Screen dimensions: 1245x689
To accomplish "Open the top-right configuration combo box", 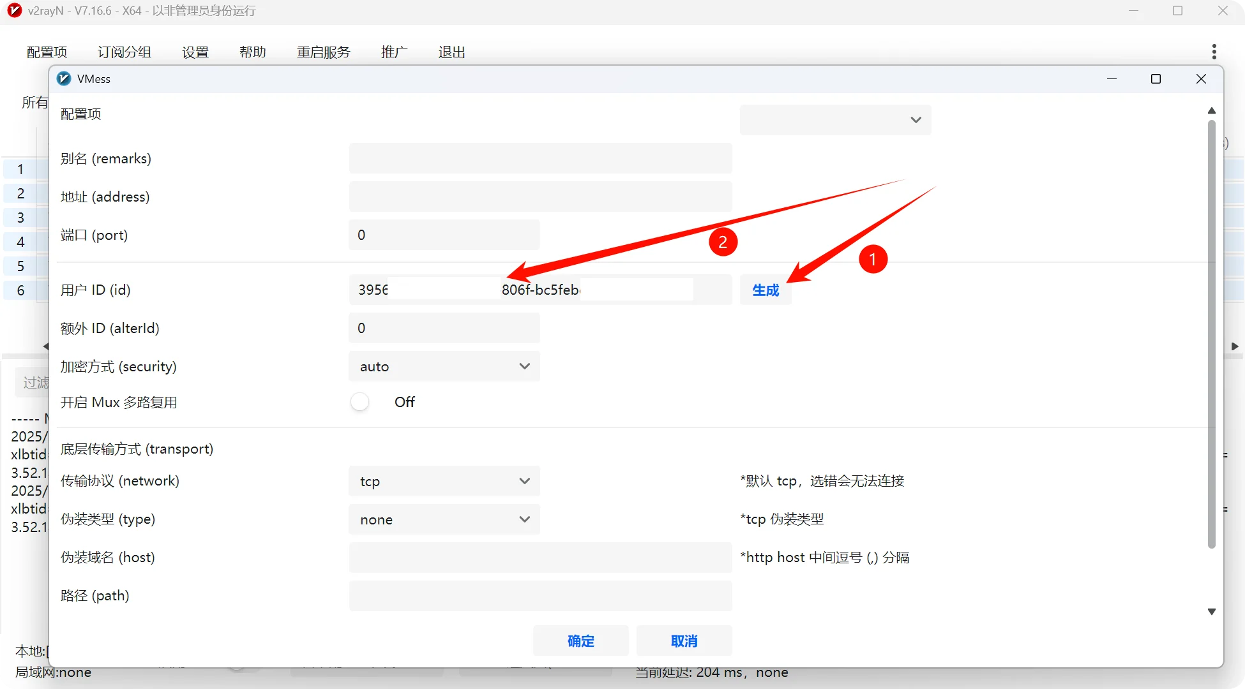I will click(x=835, y=120).
